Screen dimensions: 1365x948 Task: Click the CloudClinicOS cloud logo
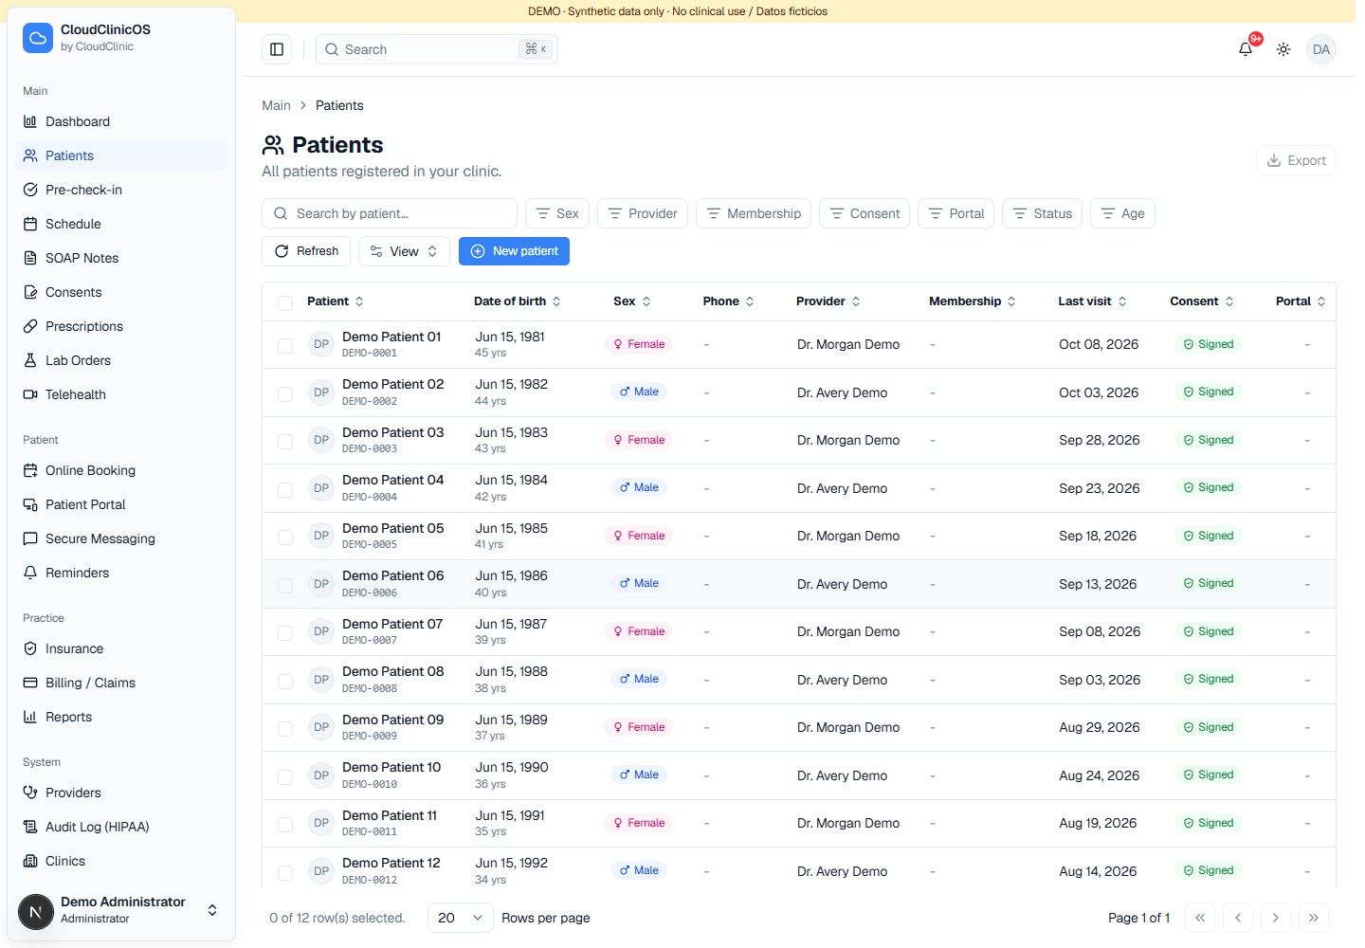38,38
